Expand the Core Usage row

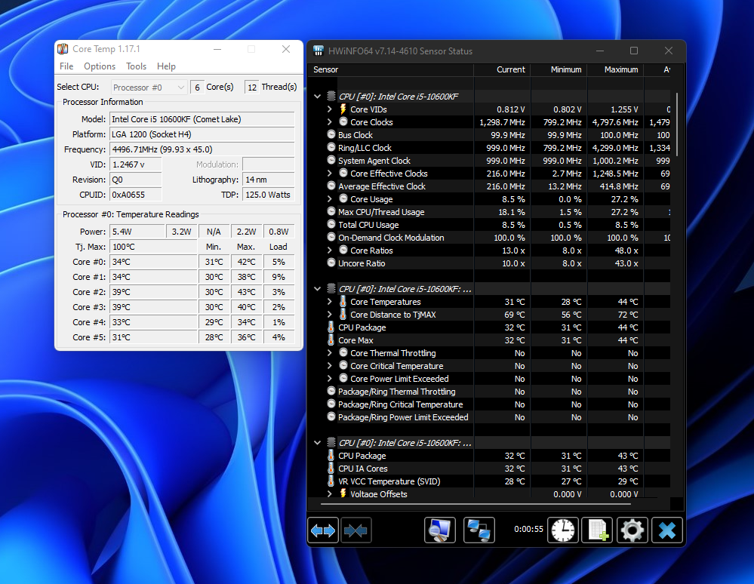pyautogui.click(x=329, y=199)
